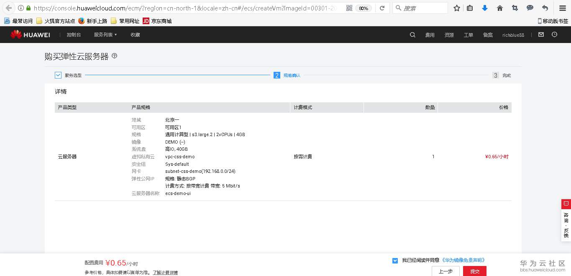
Task: Open 华为镜像免责声明 link
Action: (463, 260)
